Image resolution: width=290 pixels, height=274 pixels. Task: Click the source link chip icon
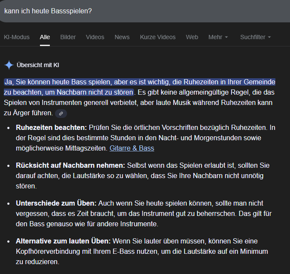[61, 114]
